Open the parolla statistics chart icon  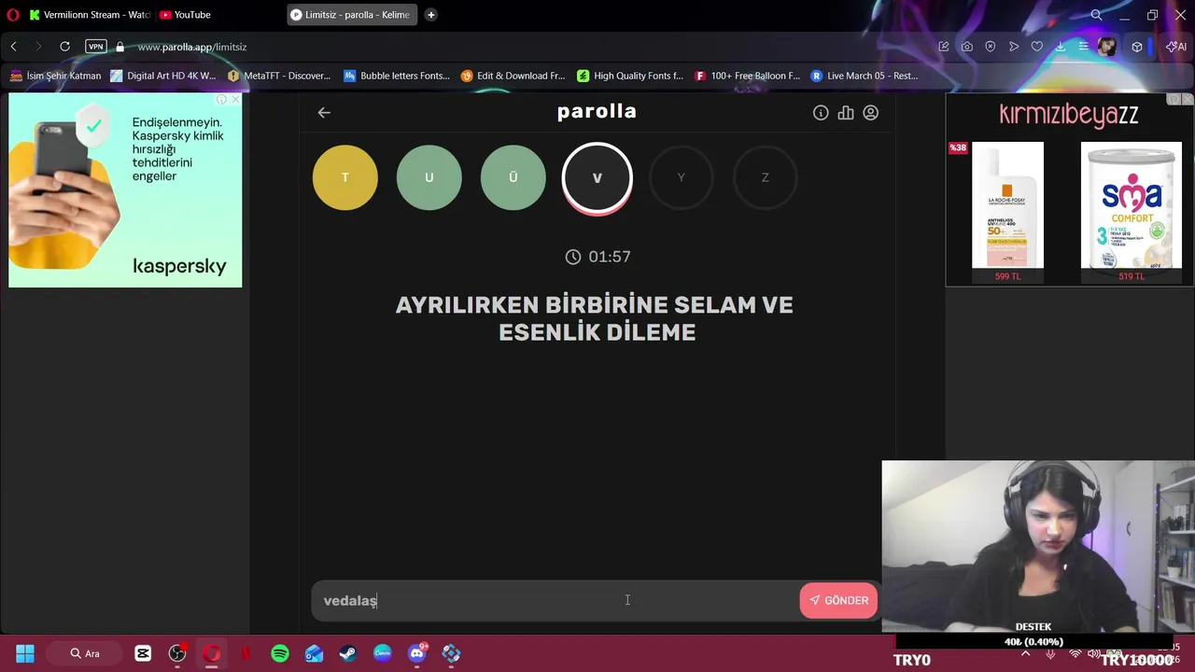point(846,112)
